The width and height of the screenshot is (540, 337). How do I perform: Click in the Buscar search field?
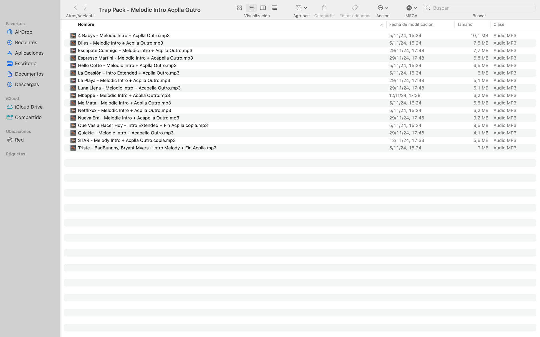[x=482, y=8]
